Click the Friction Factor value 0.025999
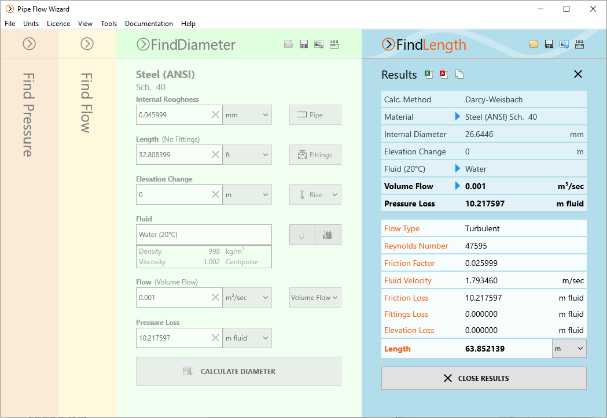 point(481,263)
